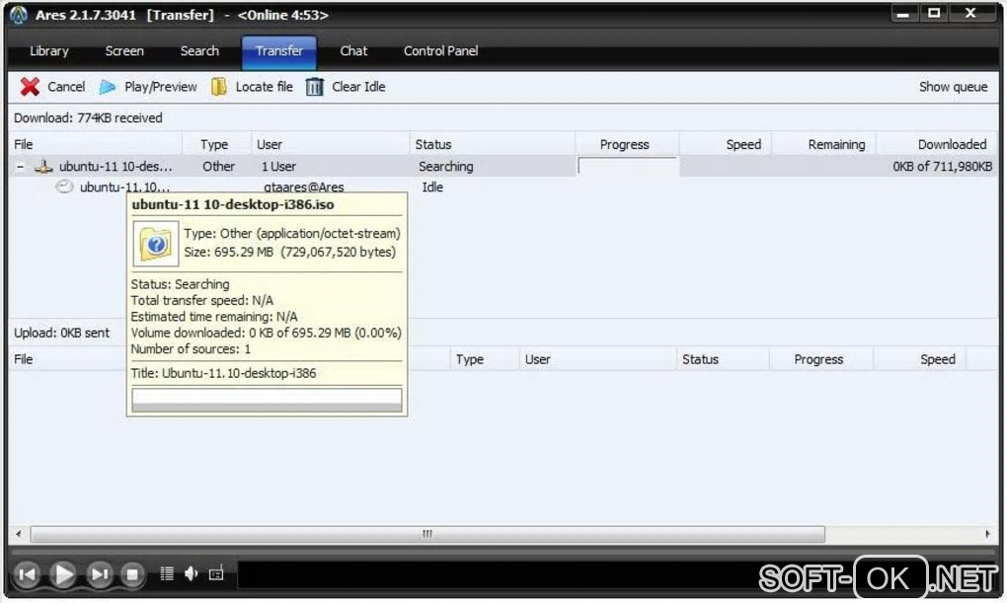Screen dimensions: 1007x603
Task: Click the clock icon of idle source row
Action: click(64, 187)
